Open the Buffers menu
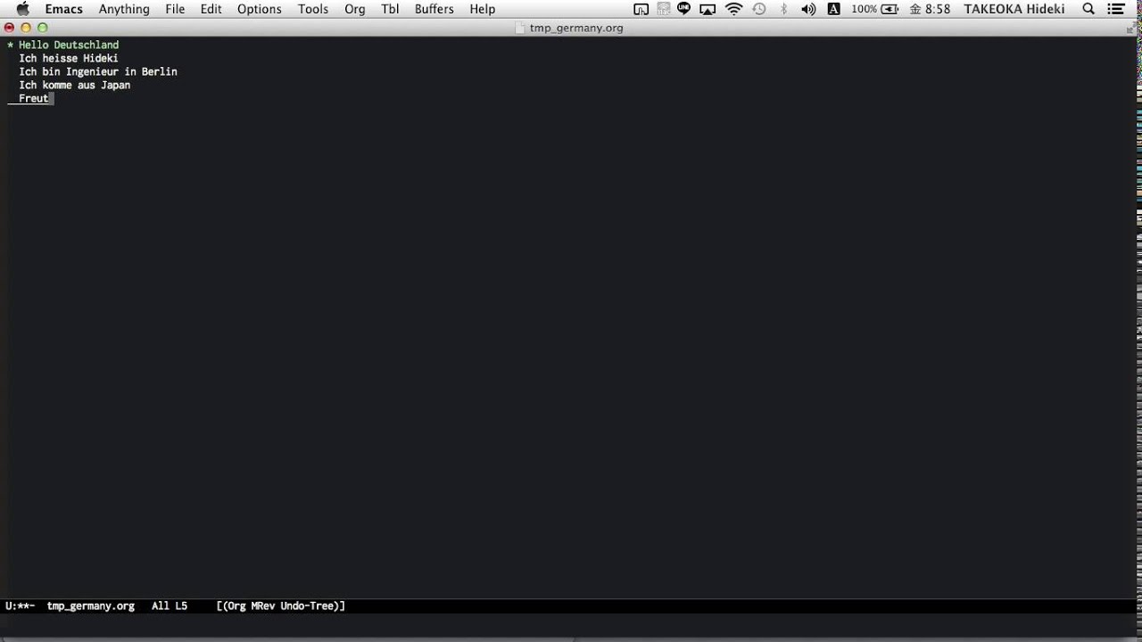The image size is (1142, 642). [434, 9]
